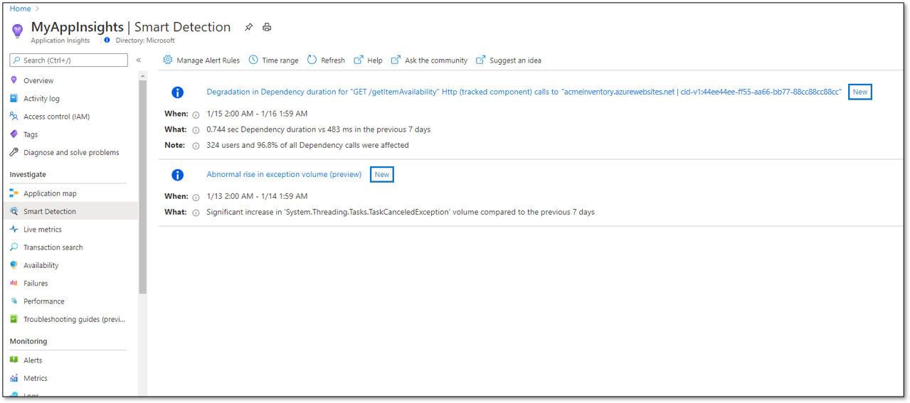The image size is (910, 403).
Task: Collapse the sidebar with the double chevron
Action: pyautogui.click(x=139, y=60)
